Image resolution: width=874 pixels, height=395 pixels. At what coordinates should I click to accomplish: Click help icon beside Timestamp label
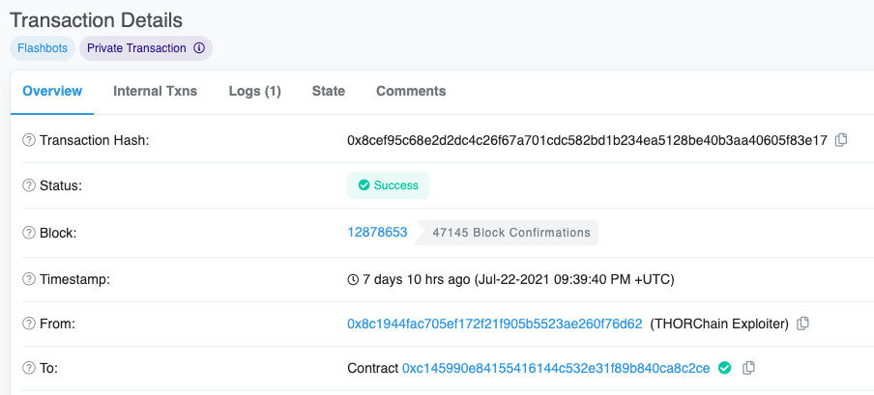[x=28, y=279]
